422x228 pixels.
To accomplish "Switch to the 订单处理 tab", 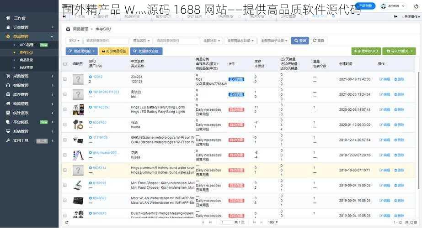I will coord(101,16).
